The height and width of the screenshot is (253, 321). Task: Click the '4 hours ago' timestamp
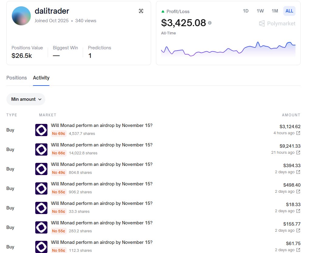point(284,133)
